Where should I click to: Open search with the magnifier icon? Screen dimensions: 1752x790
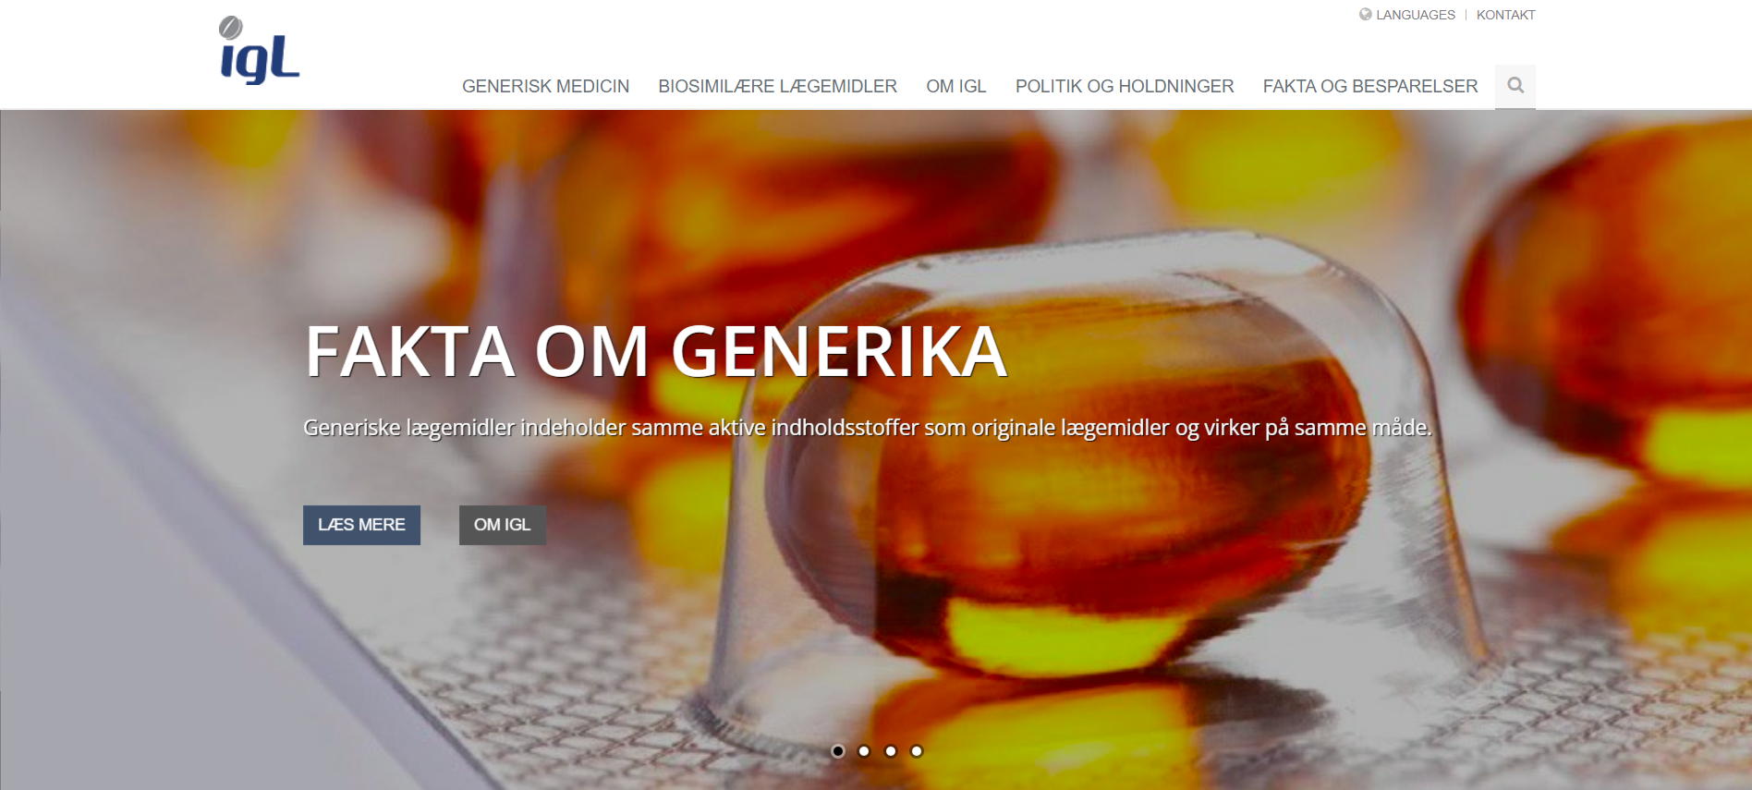coord(1515,86)
